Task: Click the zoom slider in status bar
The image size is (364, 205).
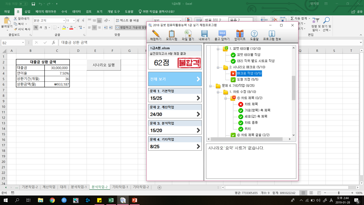Action: [338, 193]
